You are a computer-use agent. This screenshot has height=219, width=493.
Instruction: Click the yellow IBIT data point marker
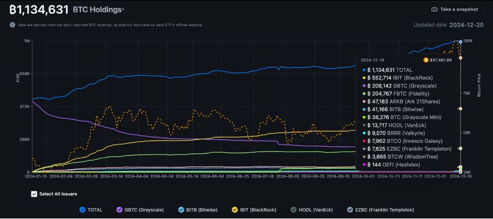(x=460, y=108)
